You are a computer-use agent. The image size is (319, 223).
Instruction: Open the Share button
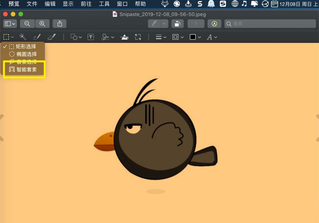coord(60,24)
